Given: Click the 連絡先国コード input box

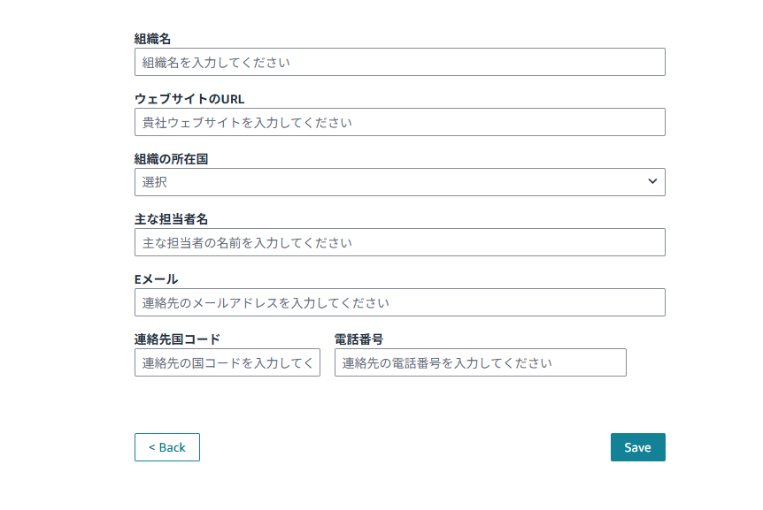Looking at the screenshot, I should coord(227,362).
